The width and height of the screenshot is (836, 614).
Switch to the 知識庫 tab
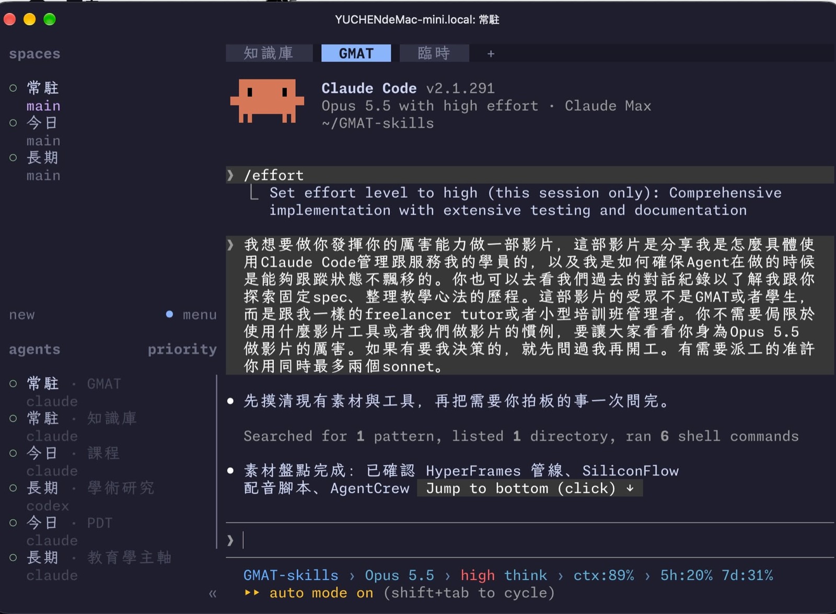[269, 53]
